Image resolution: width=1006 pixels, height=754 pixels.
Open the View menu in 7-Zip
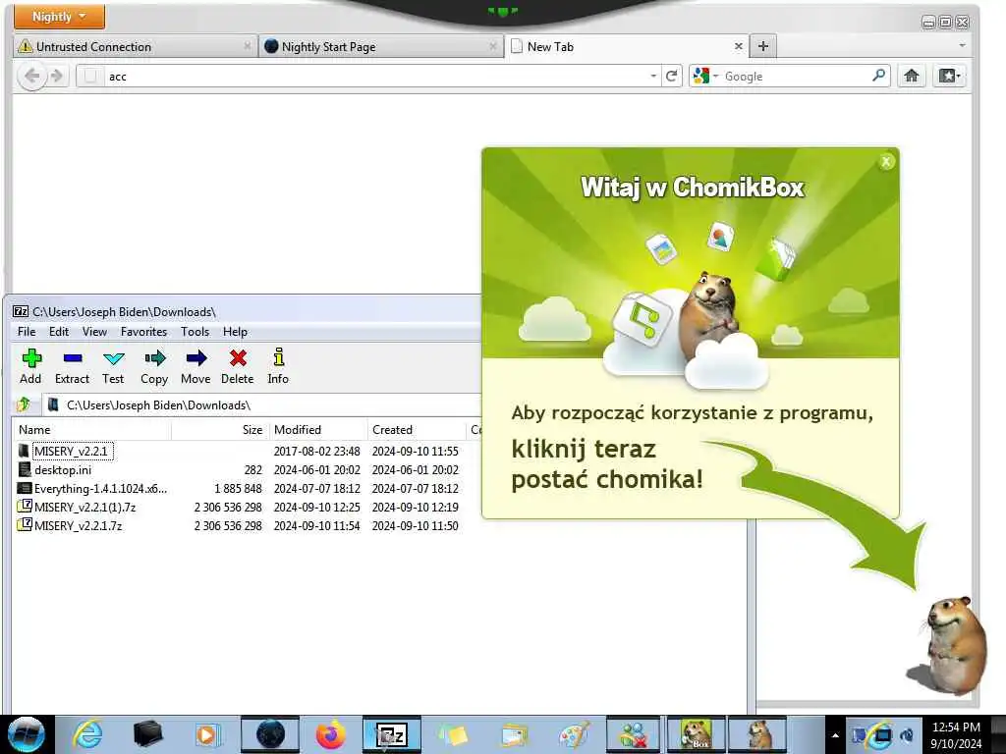tap(94, 332)
